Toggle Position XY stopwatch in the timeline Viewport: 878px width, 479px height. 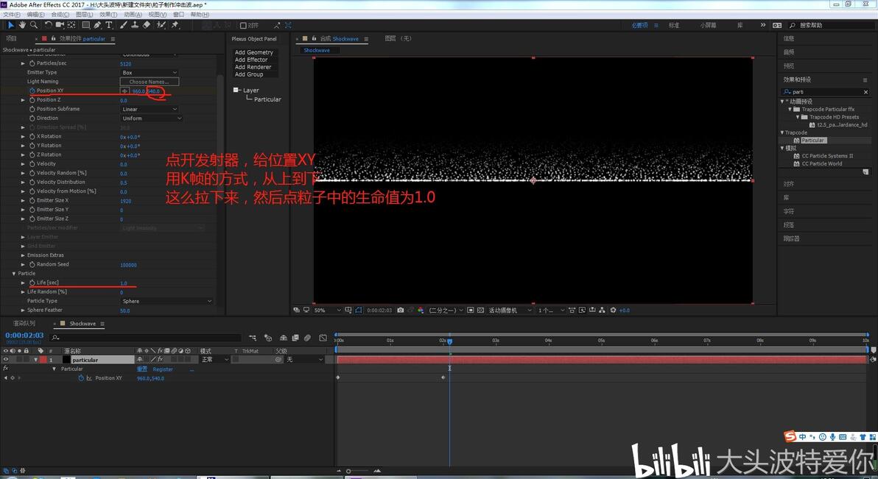tap(80, 378)
